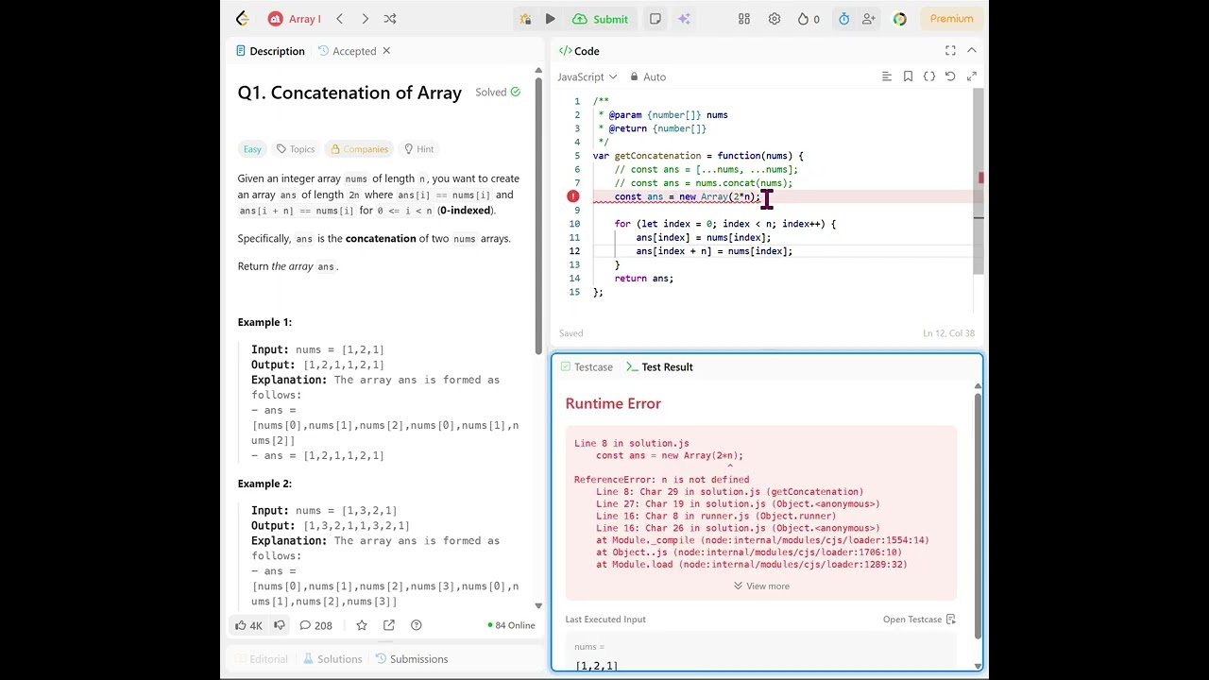Toggle the debugger icon beside Run
The width and height of the screenshot is (1209, 680).
pyautogui.click(x=525, y=19)
